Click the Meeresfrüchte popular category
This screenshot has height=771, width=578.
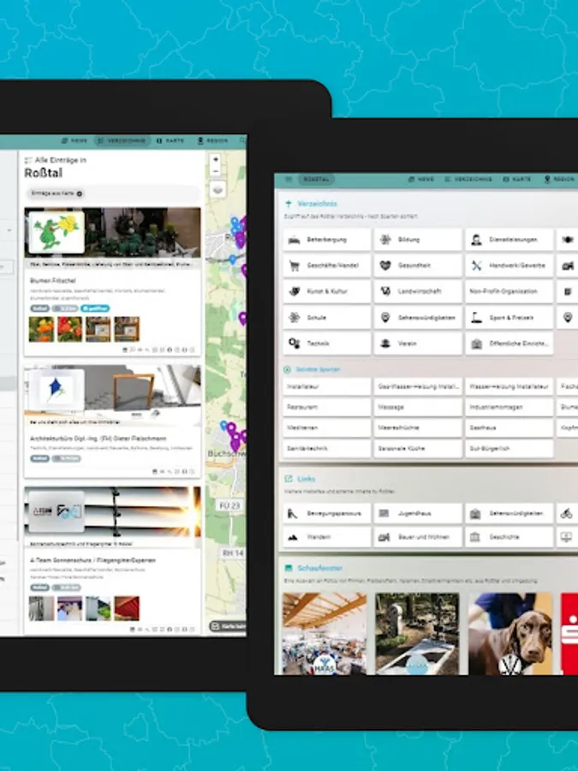418,427
